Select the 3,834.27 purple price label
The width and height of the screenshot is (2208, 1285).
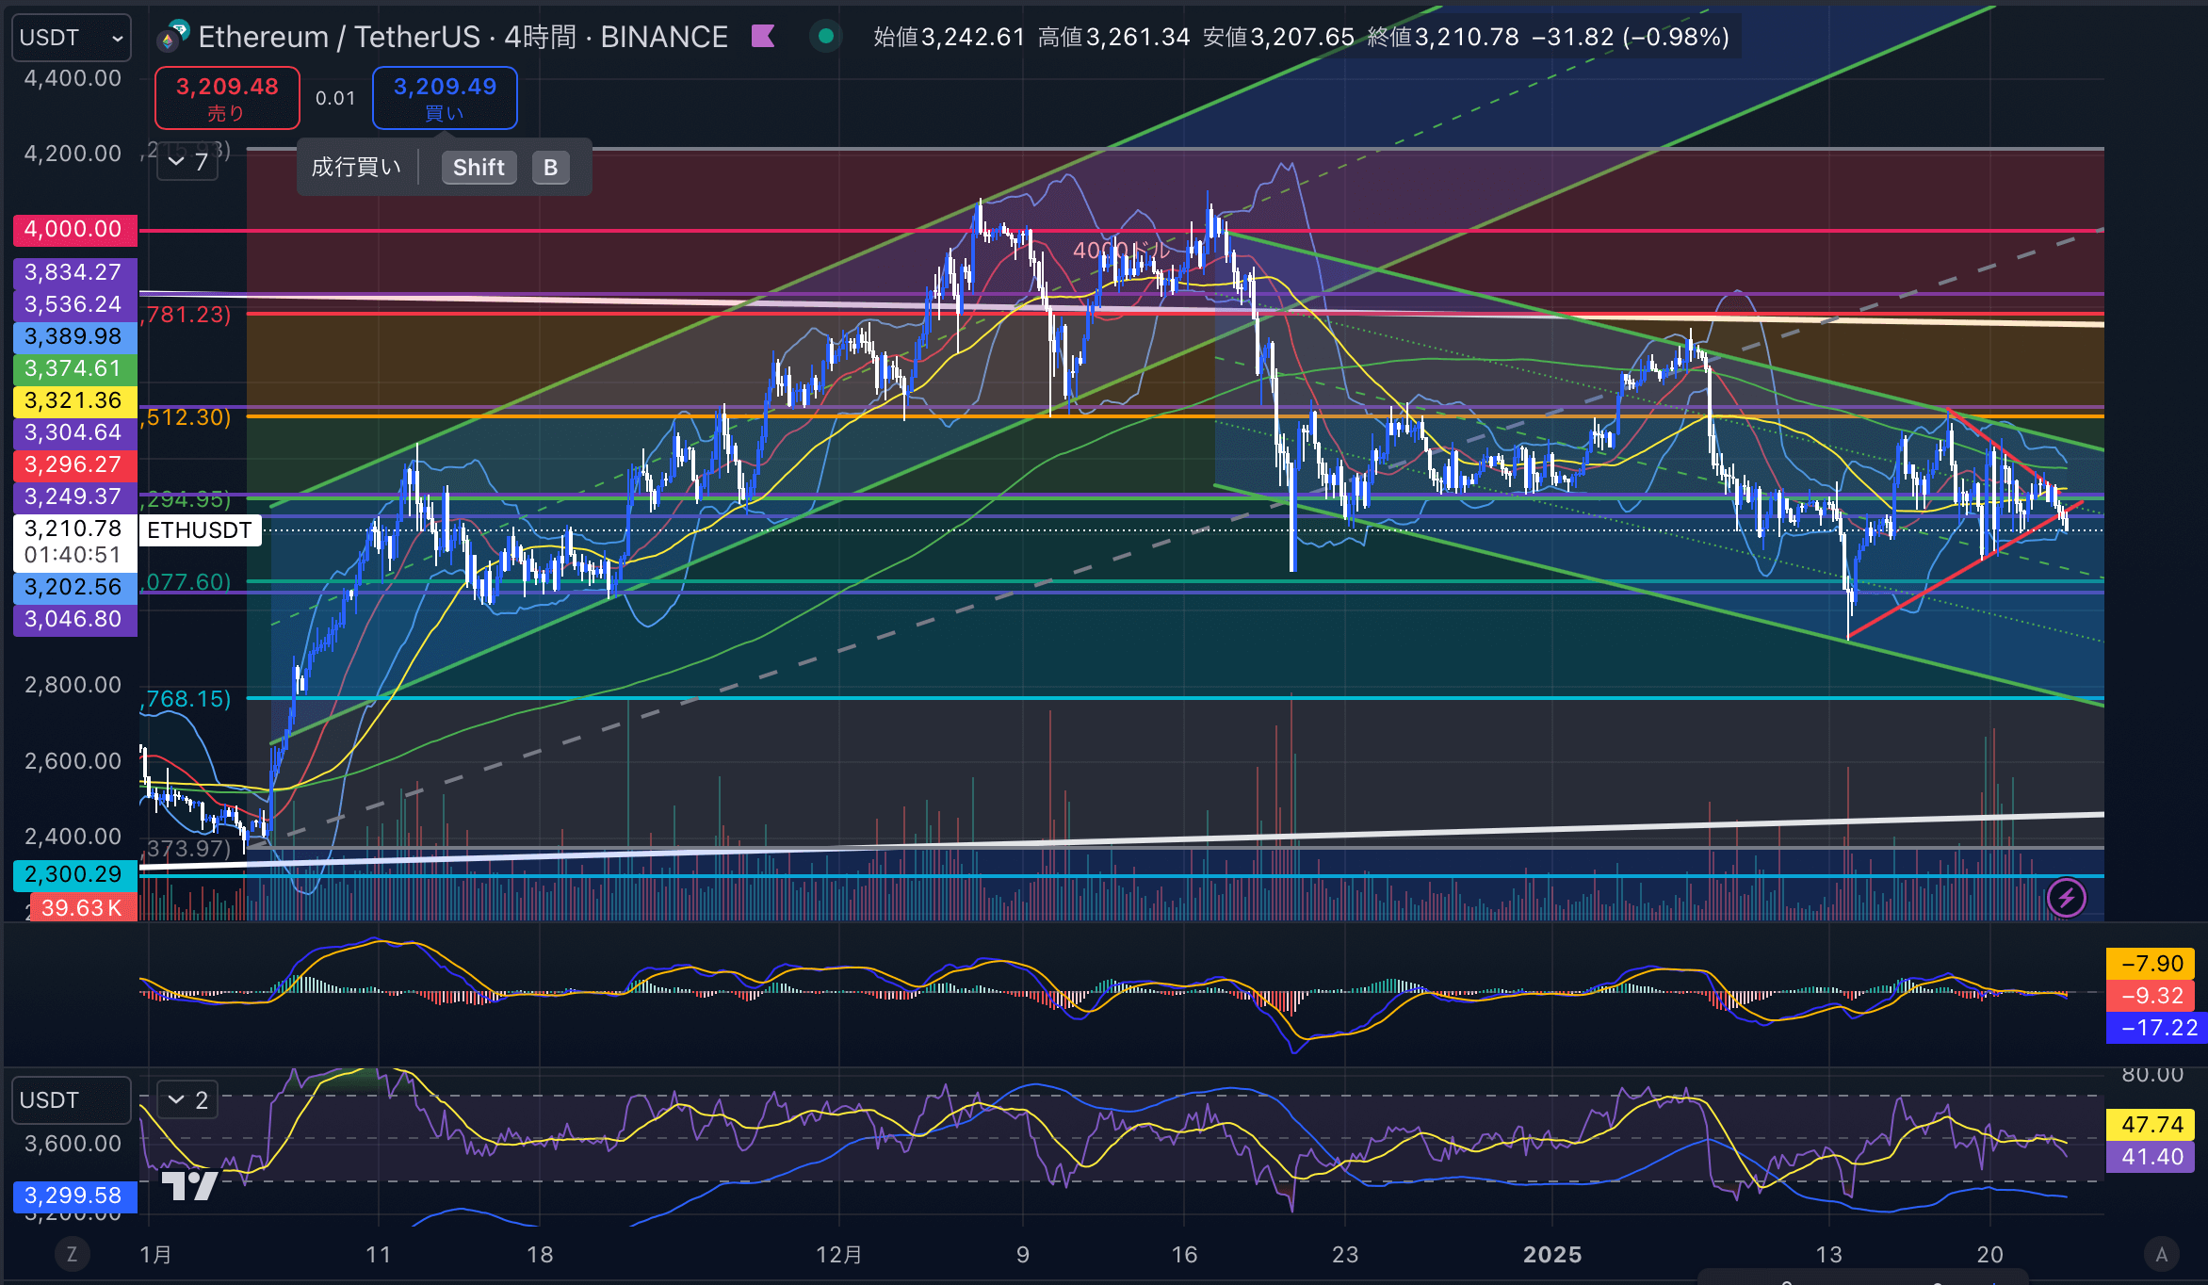pyautogui.click(x=75, y=272)
